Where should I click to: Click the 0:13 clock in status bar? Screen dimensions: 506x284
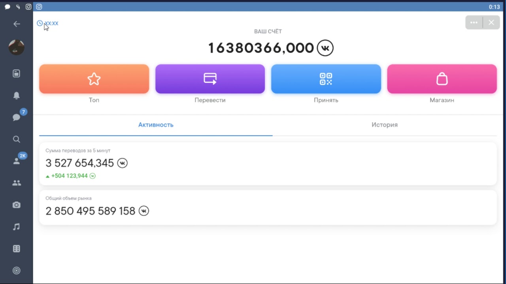[494, 7]
